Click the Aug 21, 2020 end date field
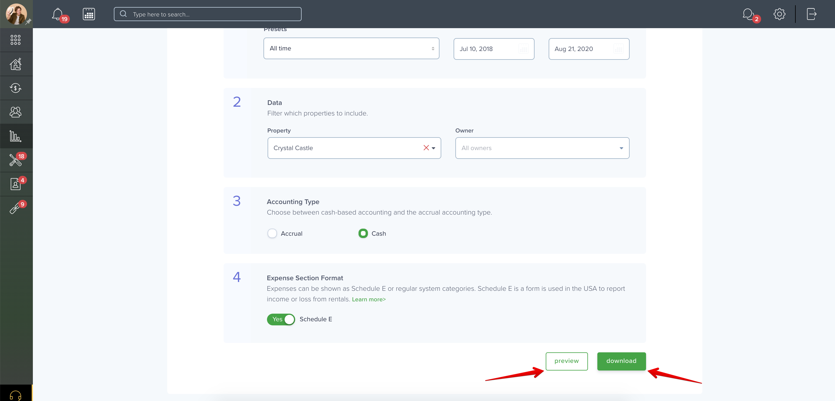835x401 pixels. (589, 49)
